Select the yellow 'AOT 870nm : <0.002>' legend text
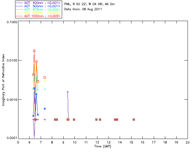This screenshot has width=193, height=154. click(42, 13)
